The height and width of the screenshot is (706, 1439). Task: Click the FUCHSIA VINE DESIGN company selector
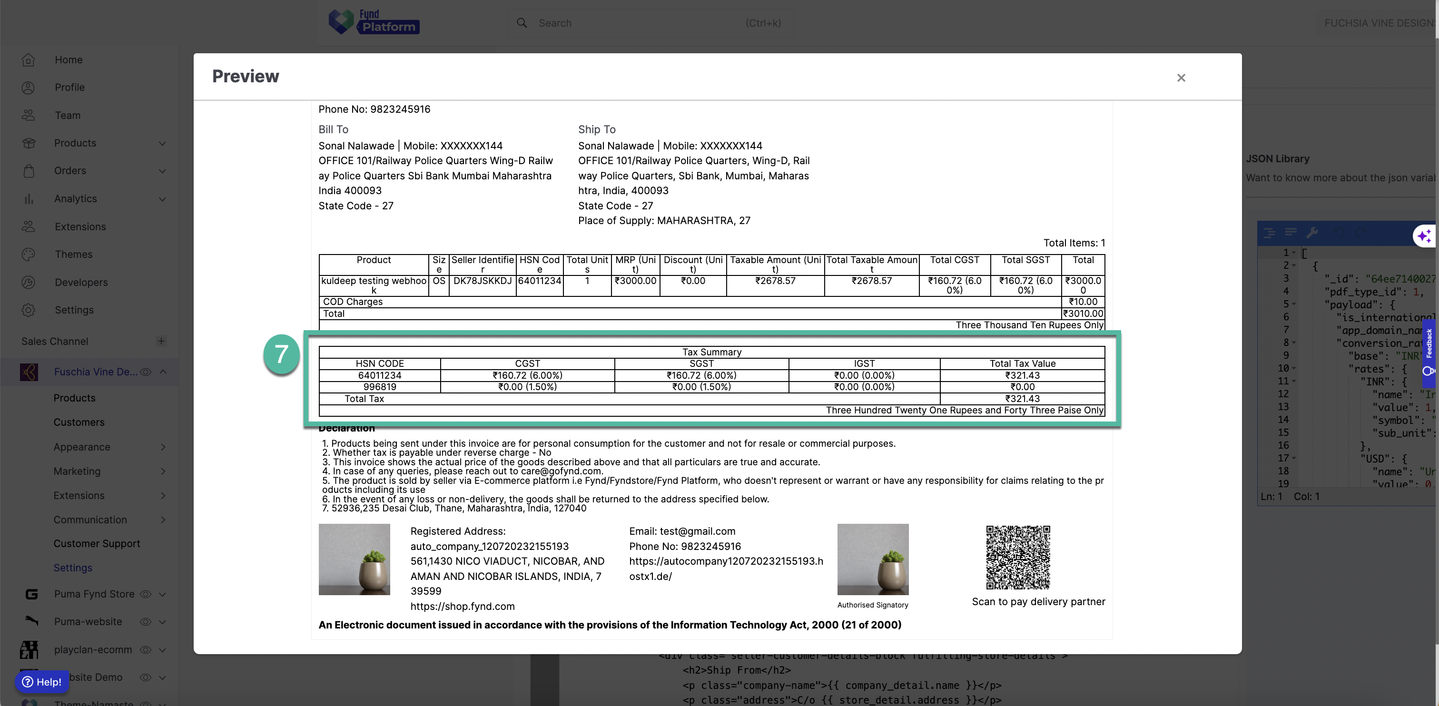[x=1378, y=23]
